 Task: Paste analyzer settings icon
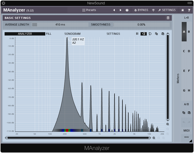tap(163, 34)
